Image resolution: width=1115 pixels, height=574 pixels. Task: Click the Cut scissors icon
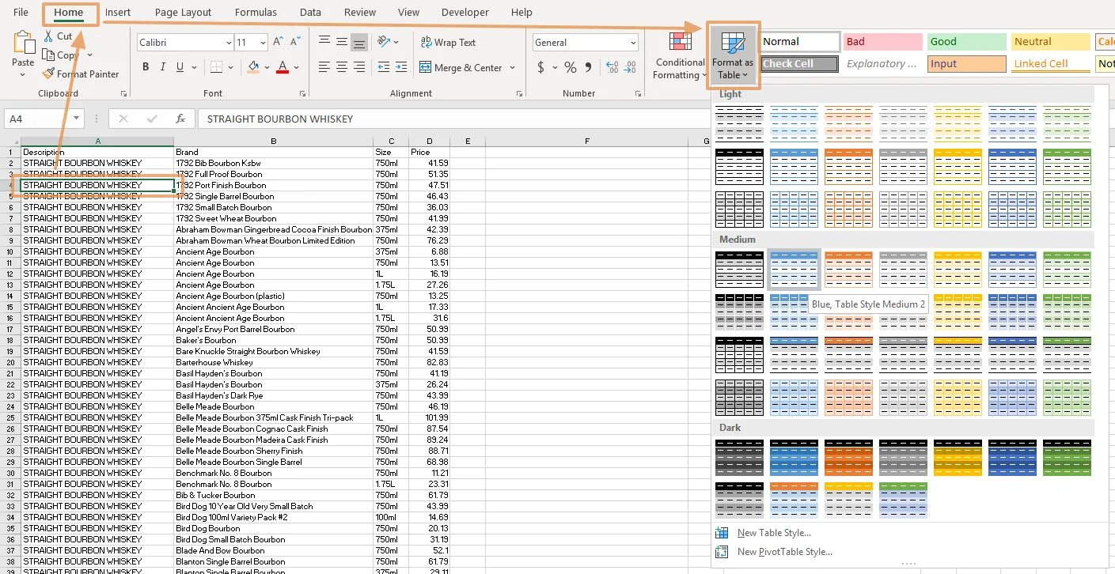48,36
